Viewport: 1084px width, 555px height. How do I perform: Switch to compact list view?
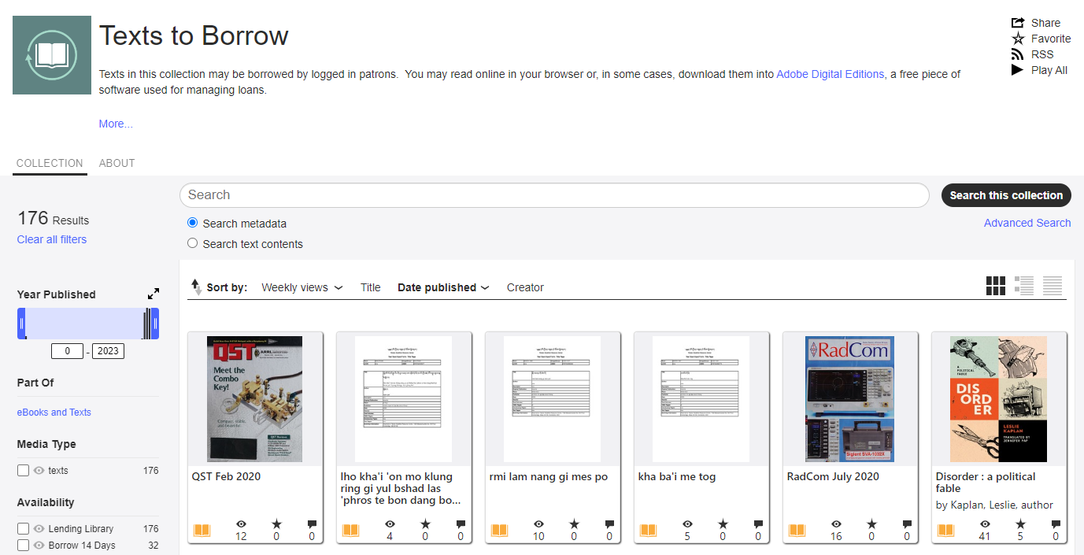1052,286
